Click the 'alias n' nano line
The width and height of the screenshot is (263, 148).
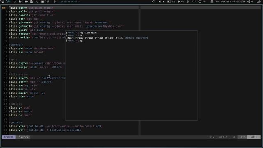[21, 115]
